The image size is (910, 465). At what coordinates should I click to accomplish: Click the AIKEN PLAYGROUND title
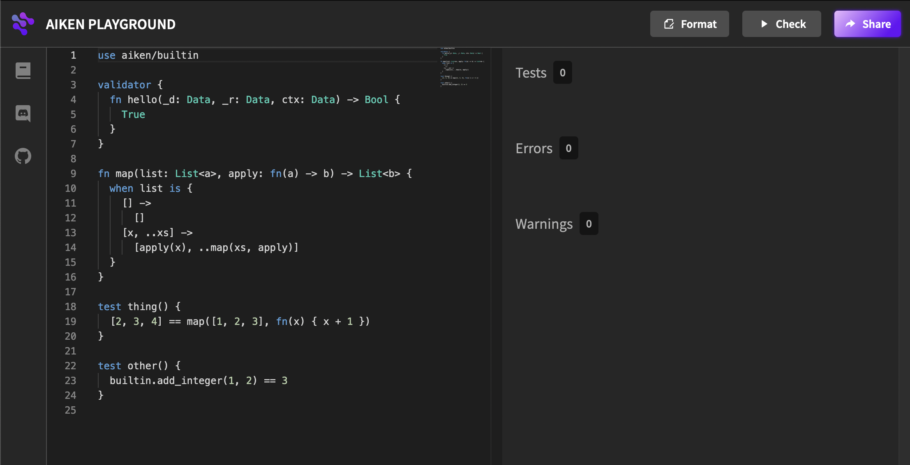click(x=111, y=24)
